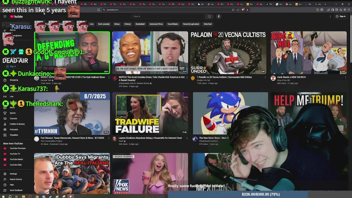Screen dimensions: 352x198
Task: Open the YouTube hamburger guide menu
Action: 5,16
